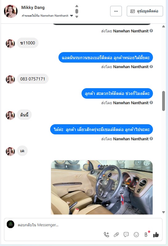Open the emoji smiley picker
This screenshot has height=246, width=168.
point(136,235)
